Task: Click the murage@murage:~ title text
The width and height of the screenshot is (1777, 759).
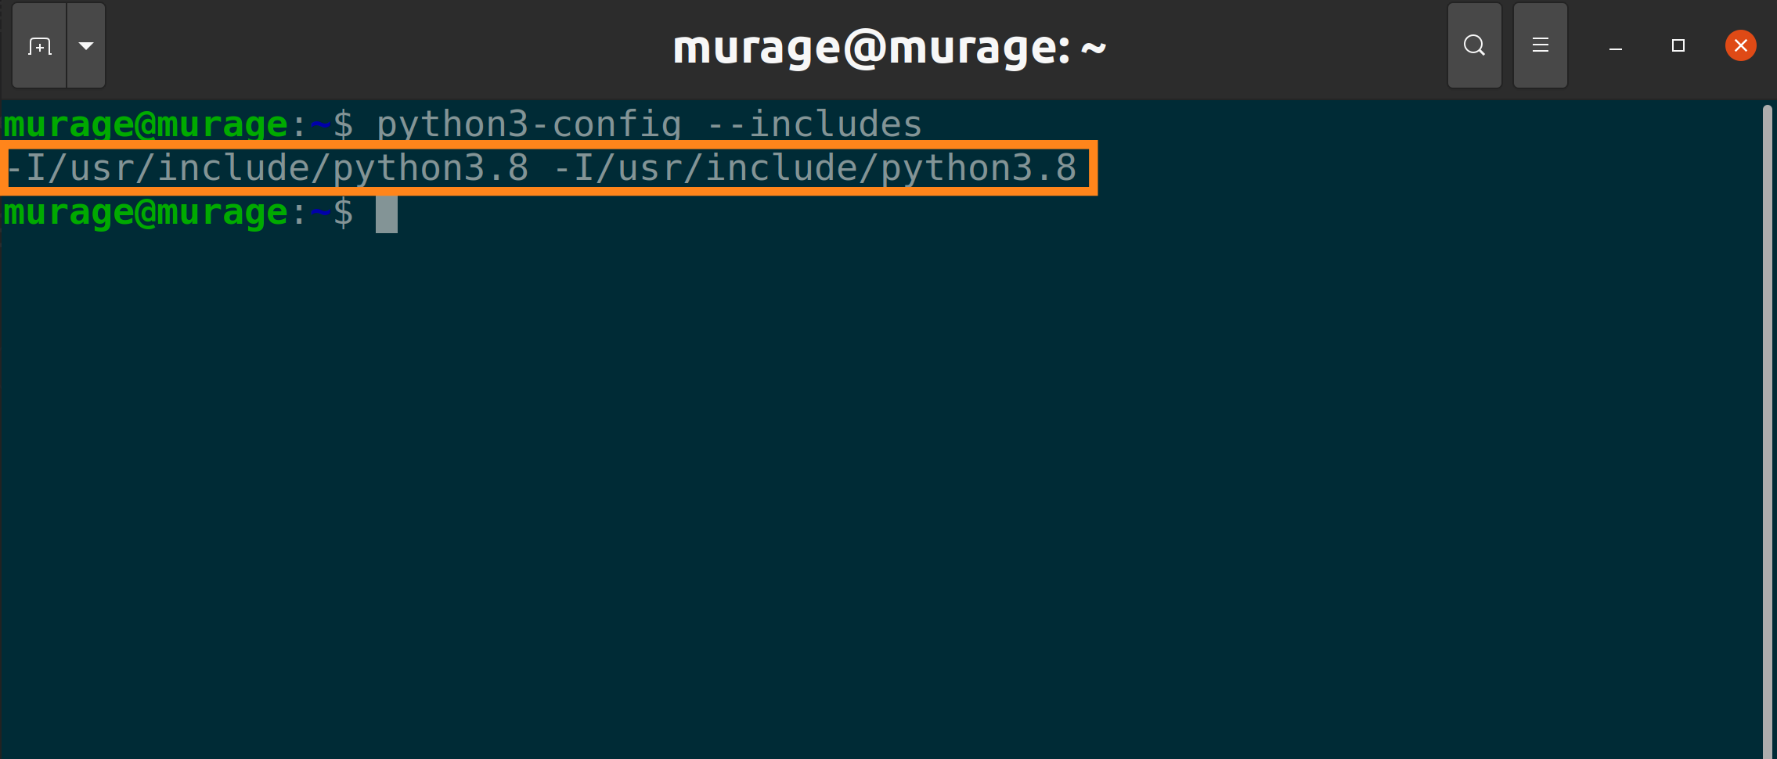Action: [x=888, y=47]
